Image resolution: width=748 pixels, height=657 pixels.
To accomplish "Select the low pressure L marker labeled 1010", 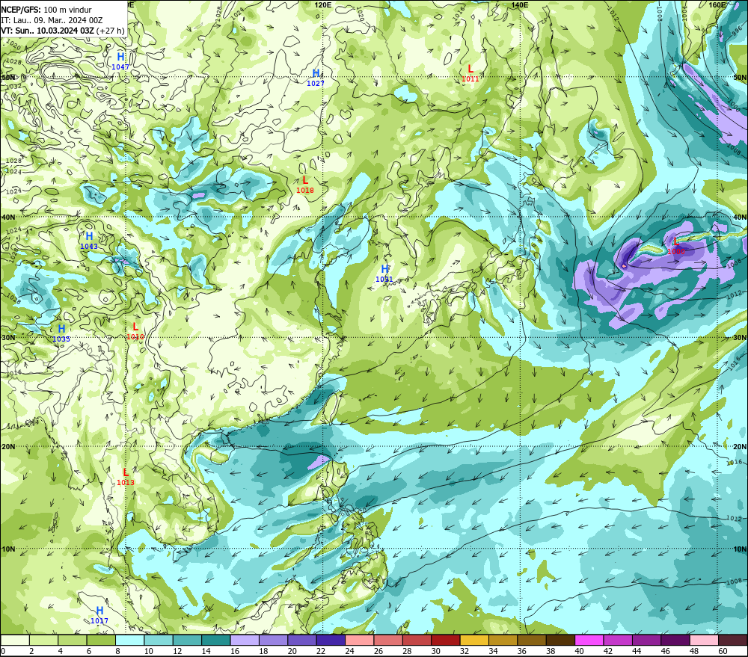I will (135, 327).
